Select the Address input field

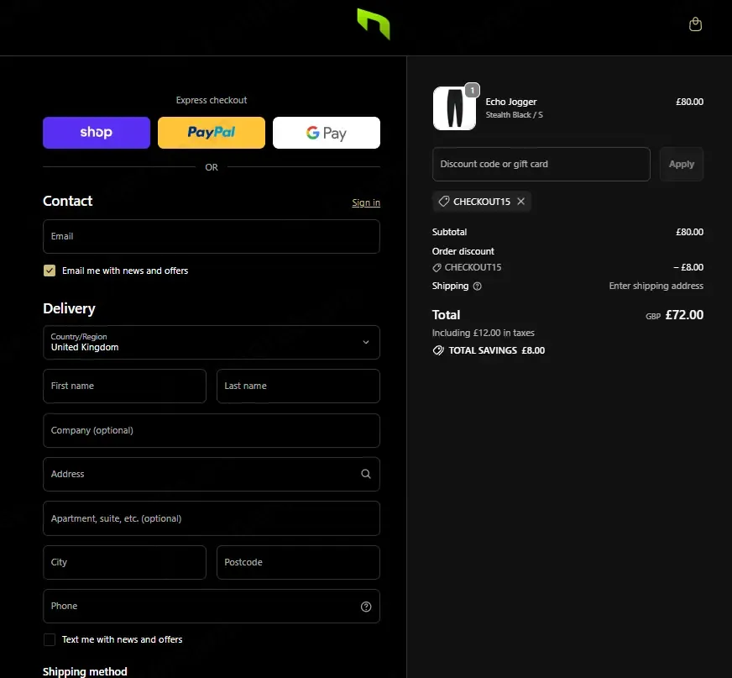(x=212, y=475)
